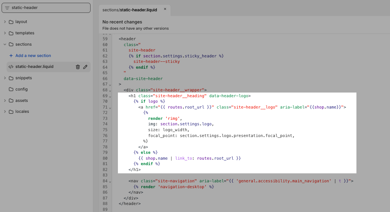Expand the templates folder chevron
This screenshot has width=390, height=212.
click(5, 33)
